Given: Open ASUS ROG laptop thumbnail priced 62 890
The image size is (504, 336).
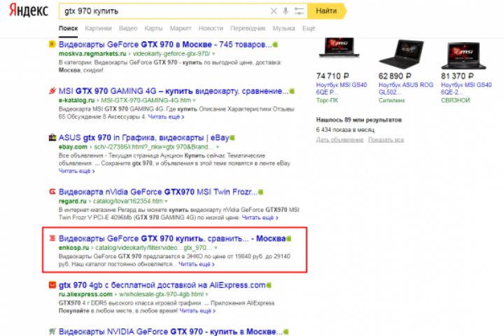Looking at the screenshot, I should 402,53.
